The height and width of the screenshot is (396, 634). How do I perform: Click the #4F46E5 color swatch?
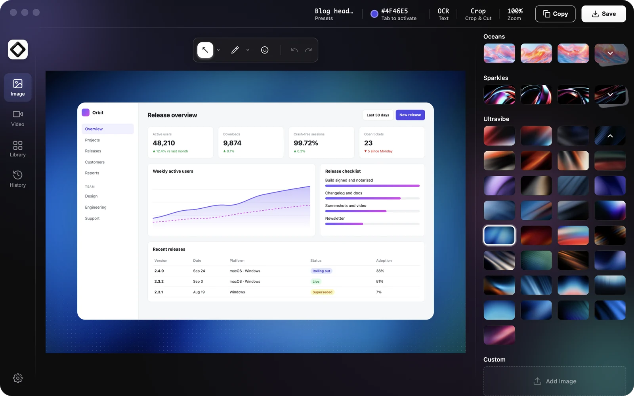tap(374, 14)
